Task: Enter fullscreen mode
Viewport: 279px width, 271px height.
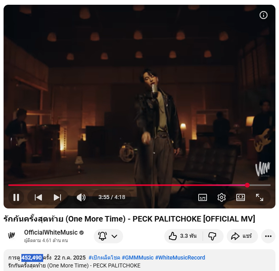Action: point(260,197)
